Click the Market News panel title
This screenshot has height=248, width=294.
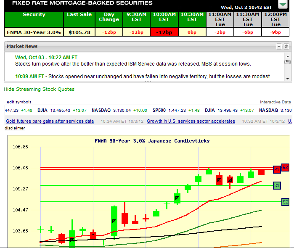click(x=22, y=46)
